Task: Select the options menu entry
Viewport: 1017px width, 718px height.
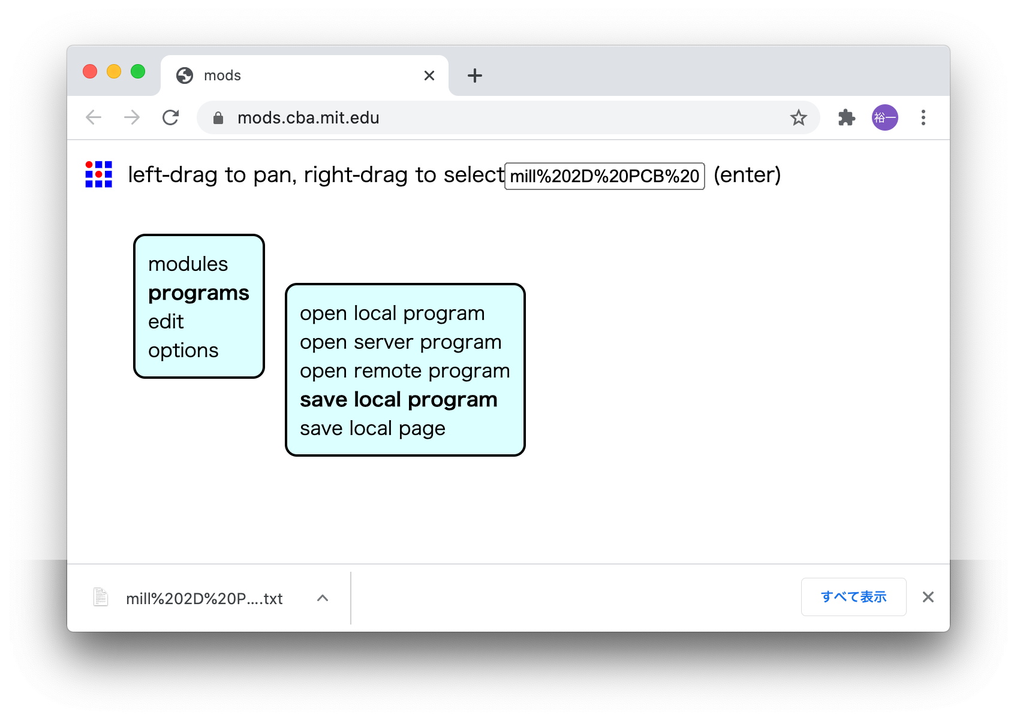Action: tap(183, 351)
